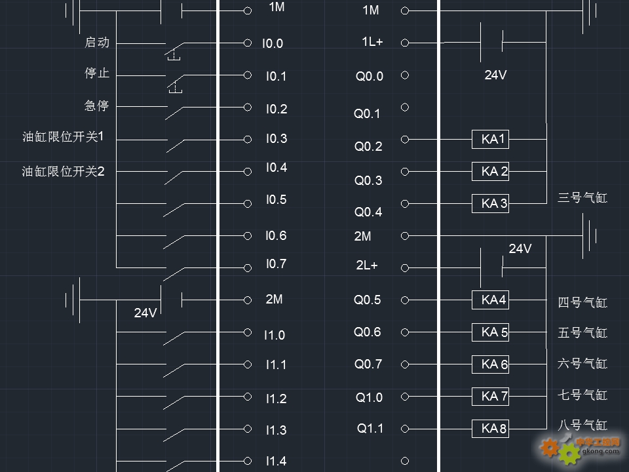Click the I1.1 input terminal label

[x=276, y=365]
